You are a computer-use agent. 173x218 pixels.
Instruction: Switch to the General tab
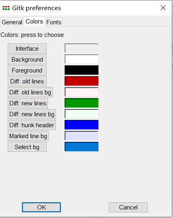12,22
